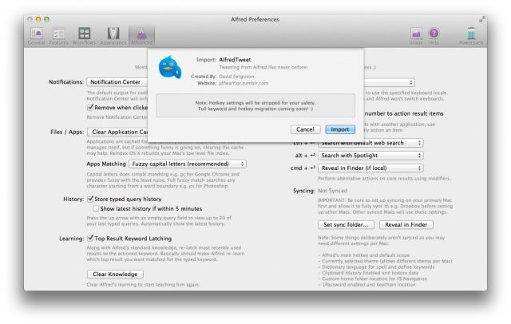Toggle Top Result Keyword Latching checkbox

90,238
